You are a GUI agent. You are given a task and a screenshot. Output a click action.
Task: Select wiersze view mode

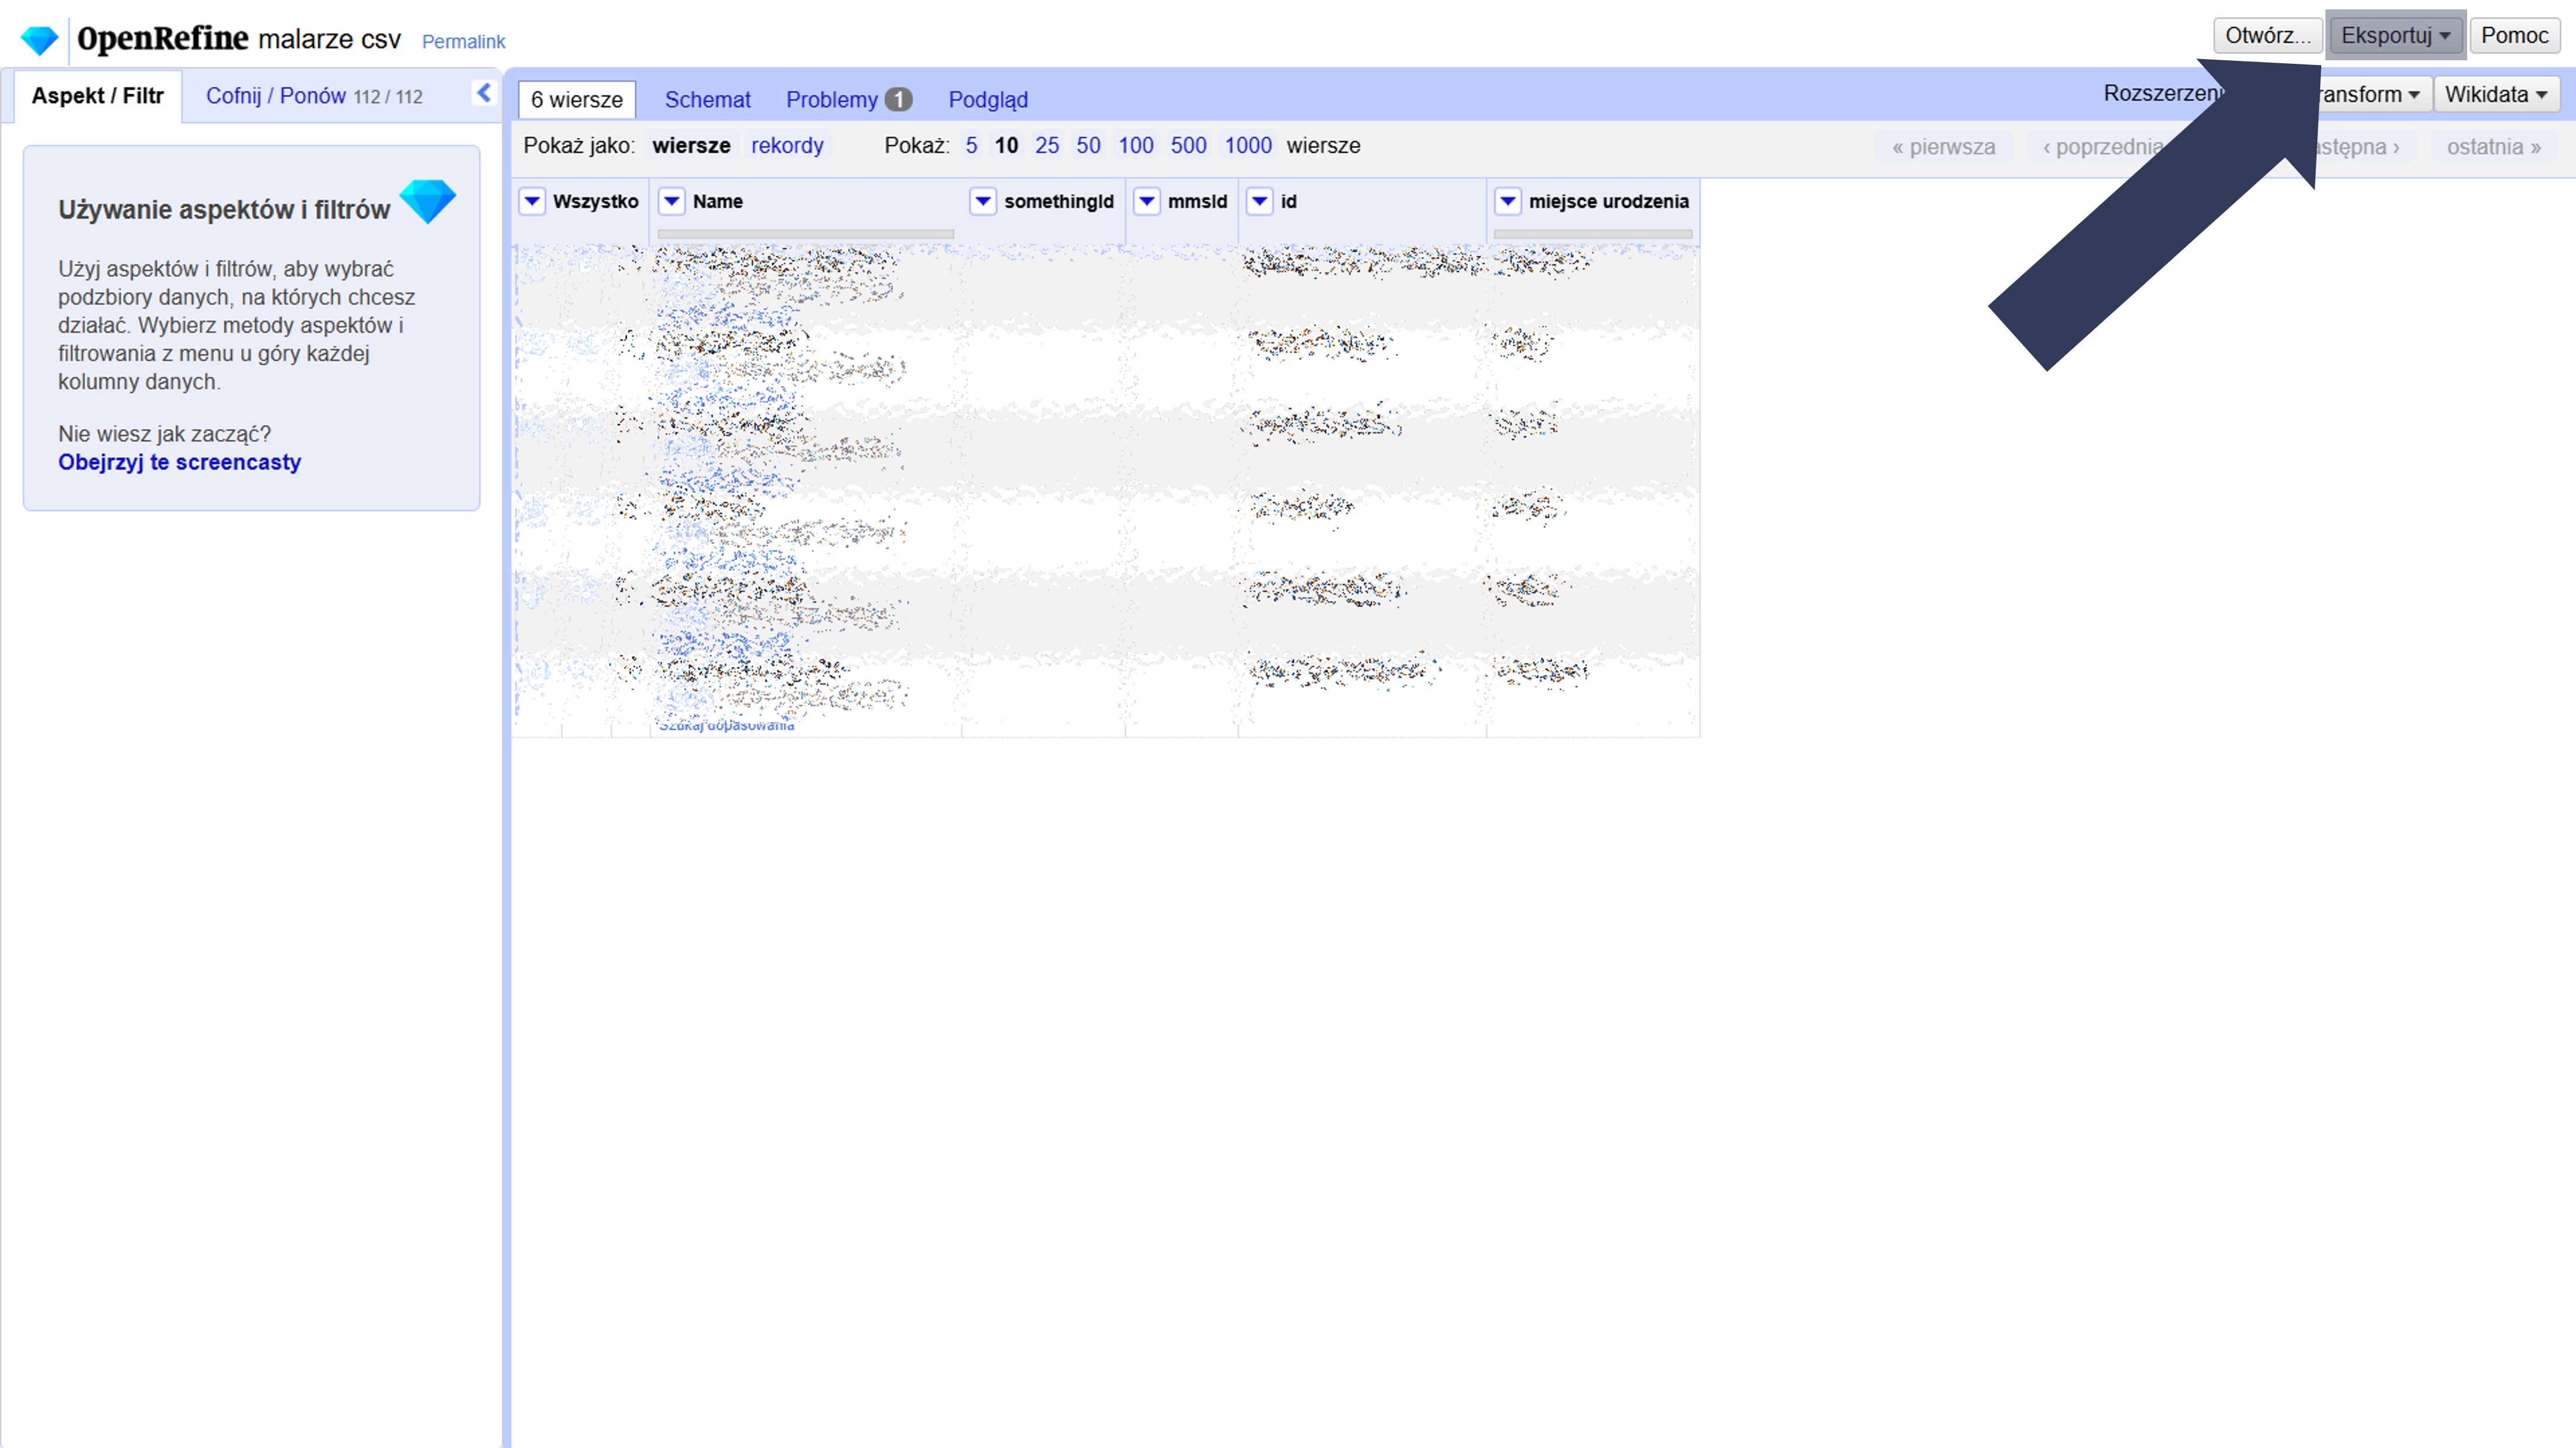[x=691, y=146]
